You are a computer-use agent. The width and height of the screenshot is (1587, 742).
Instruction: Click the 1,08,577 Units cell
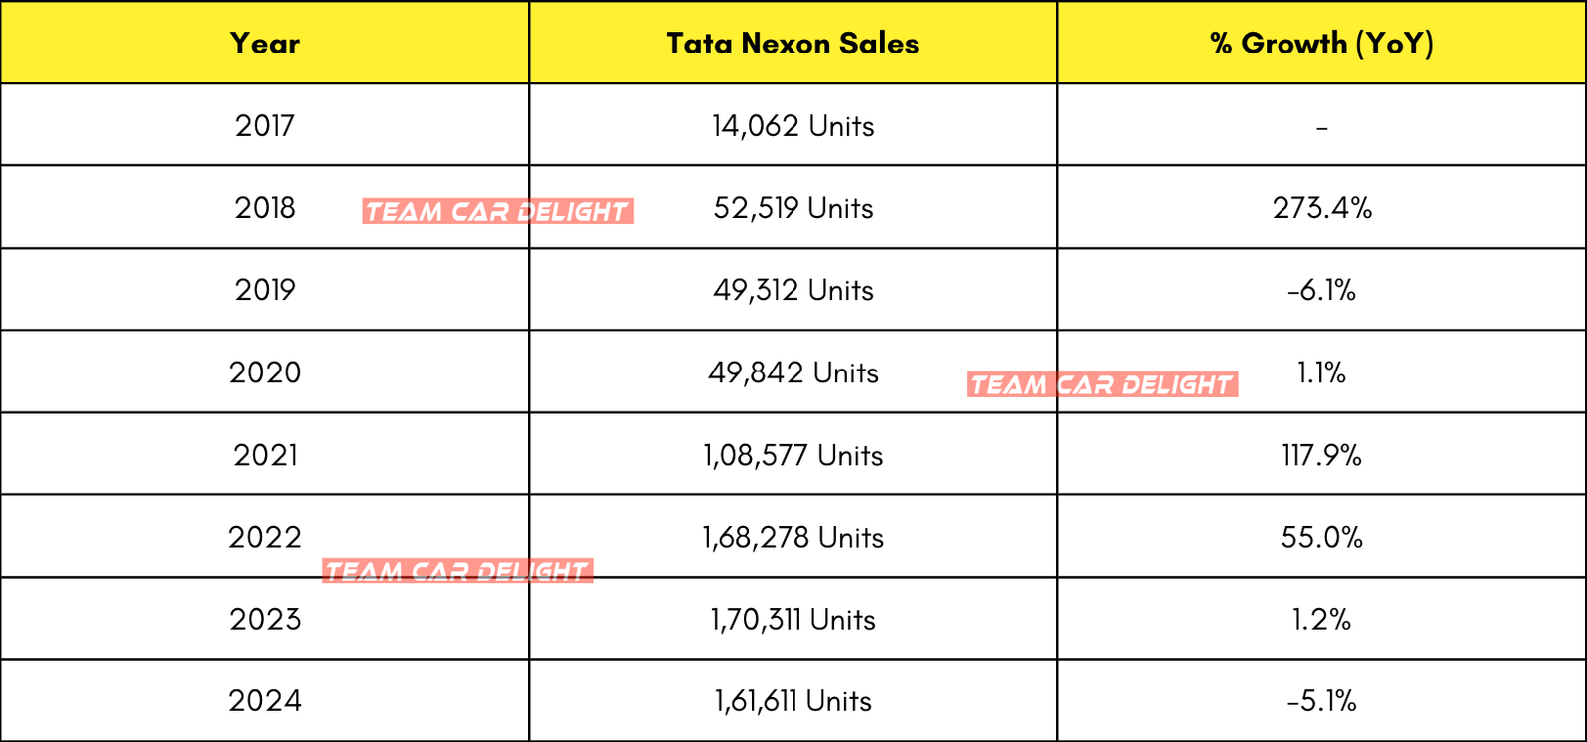(793, 455)
